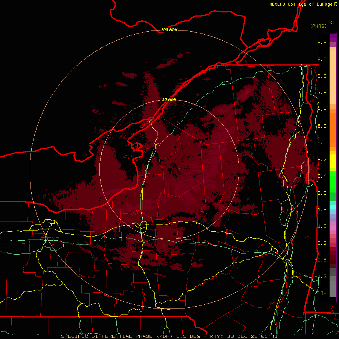The width and height of the screenshot is (339, 339).
Task: Select the 100 NMI range ring label
Action: click(169, 30)
